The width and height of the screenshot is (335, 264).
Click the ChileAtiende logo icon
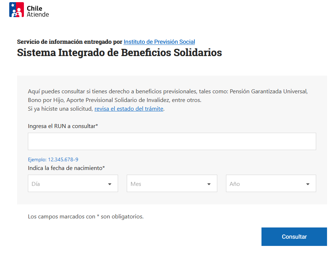16,10
